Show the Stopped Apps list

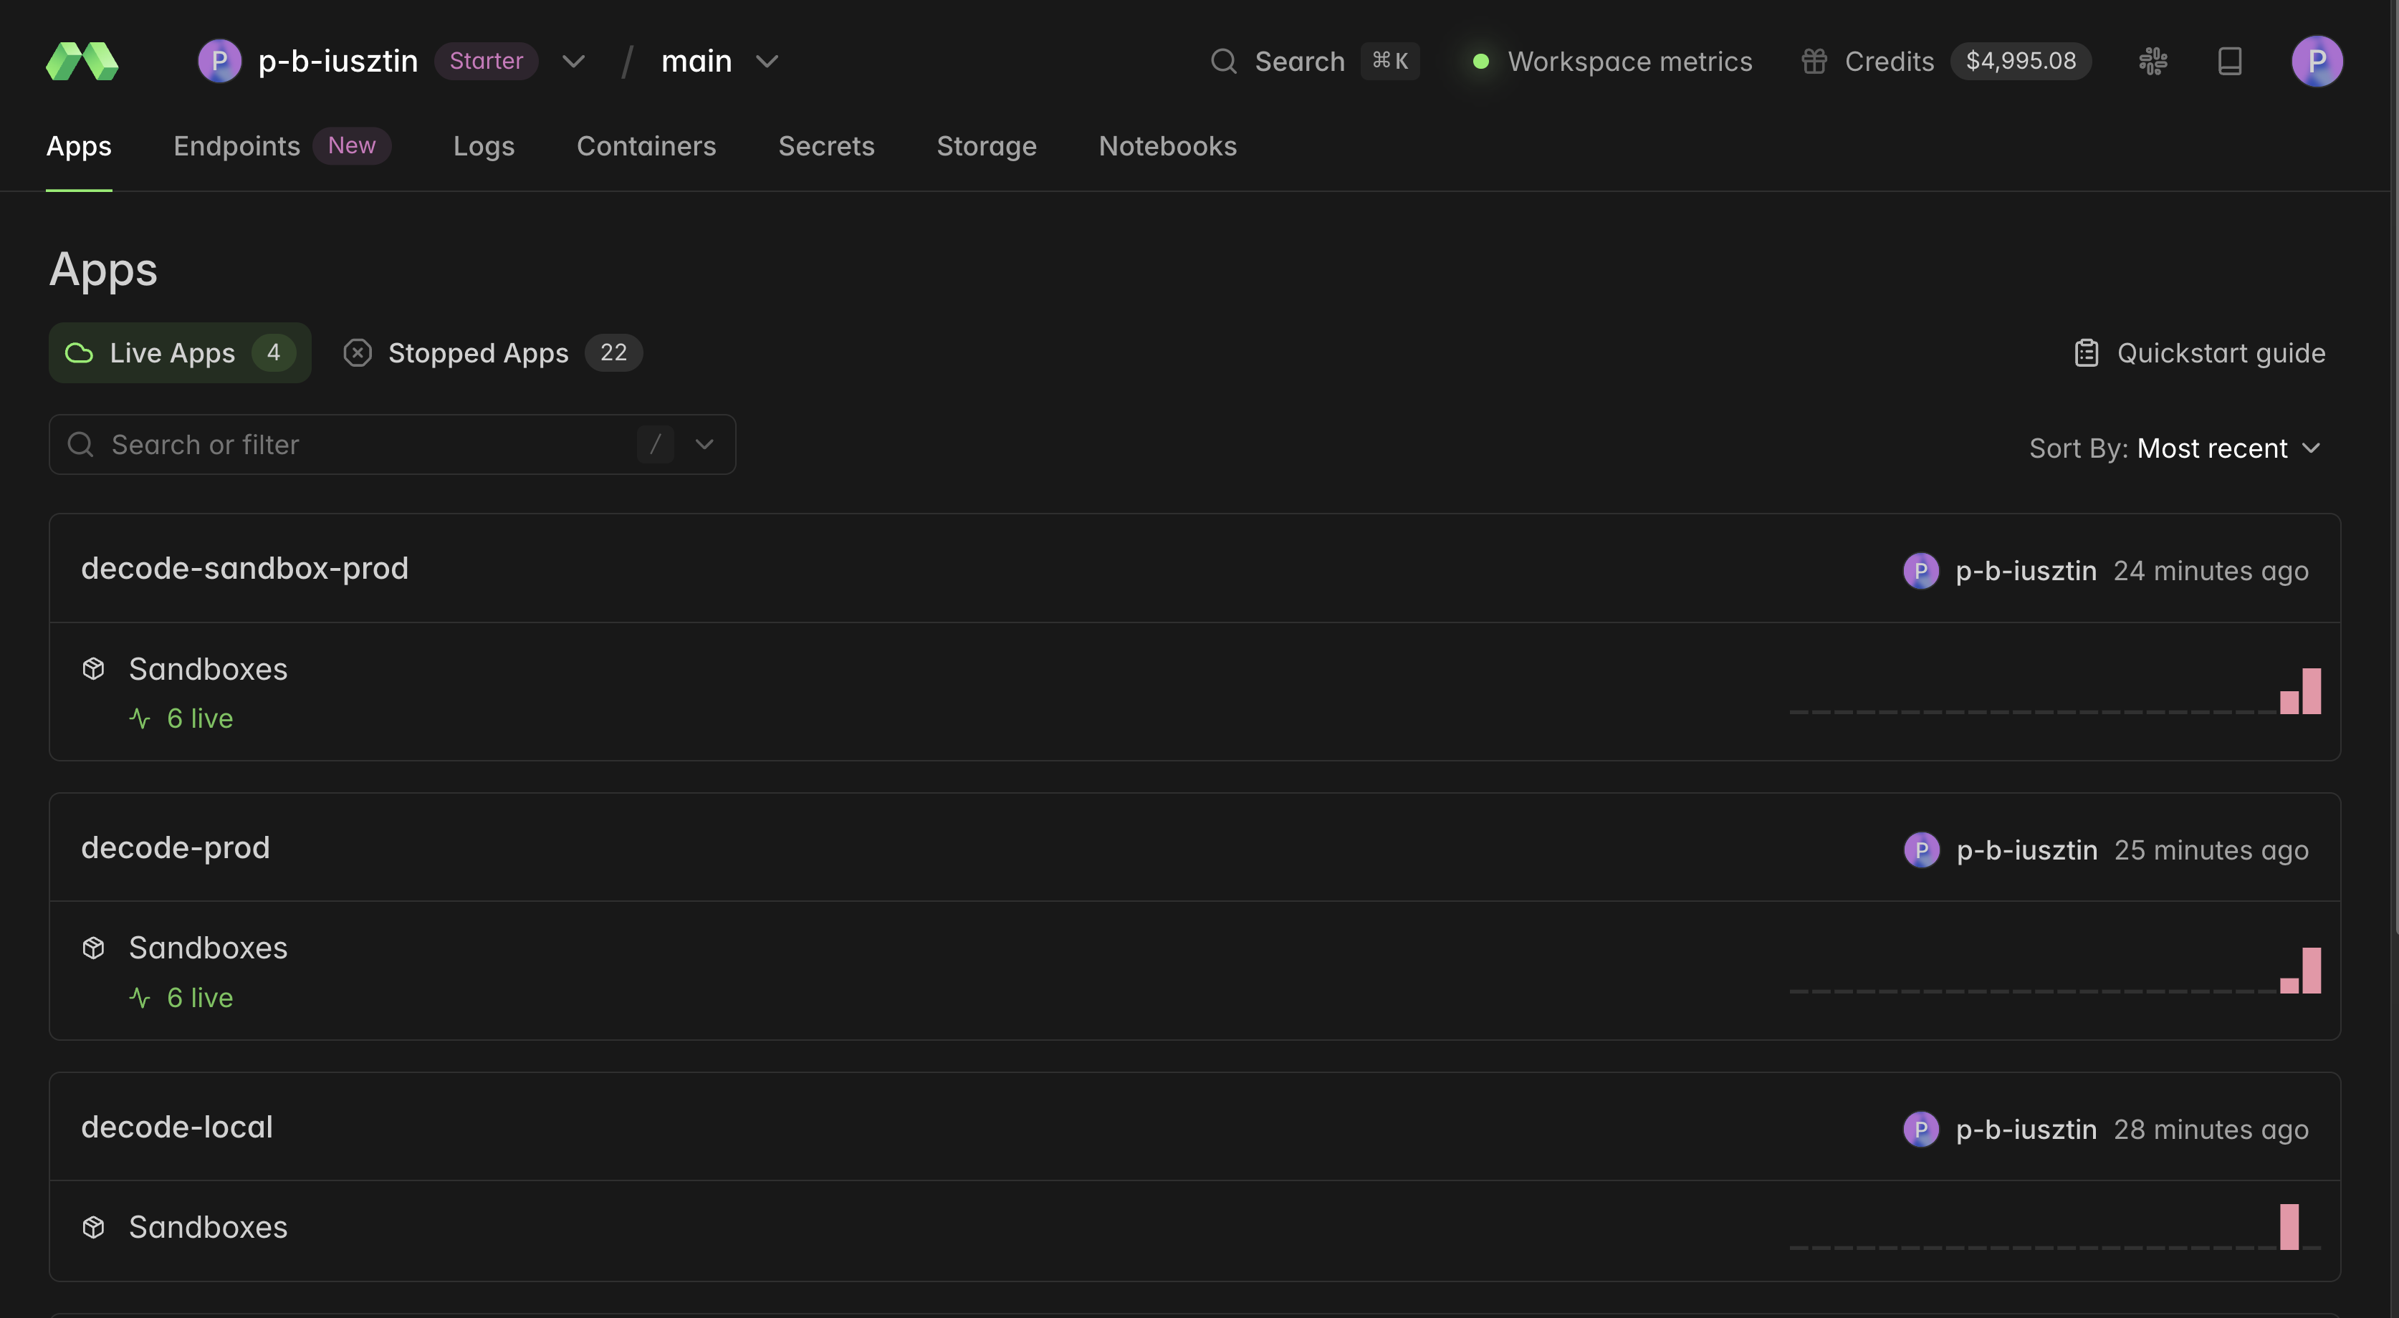point(493,352)
